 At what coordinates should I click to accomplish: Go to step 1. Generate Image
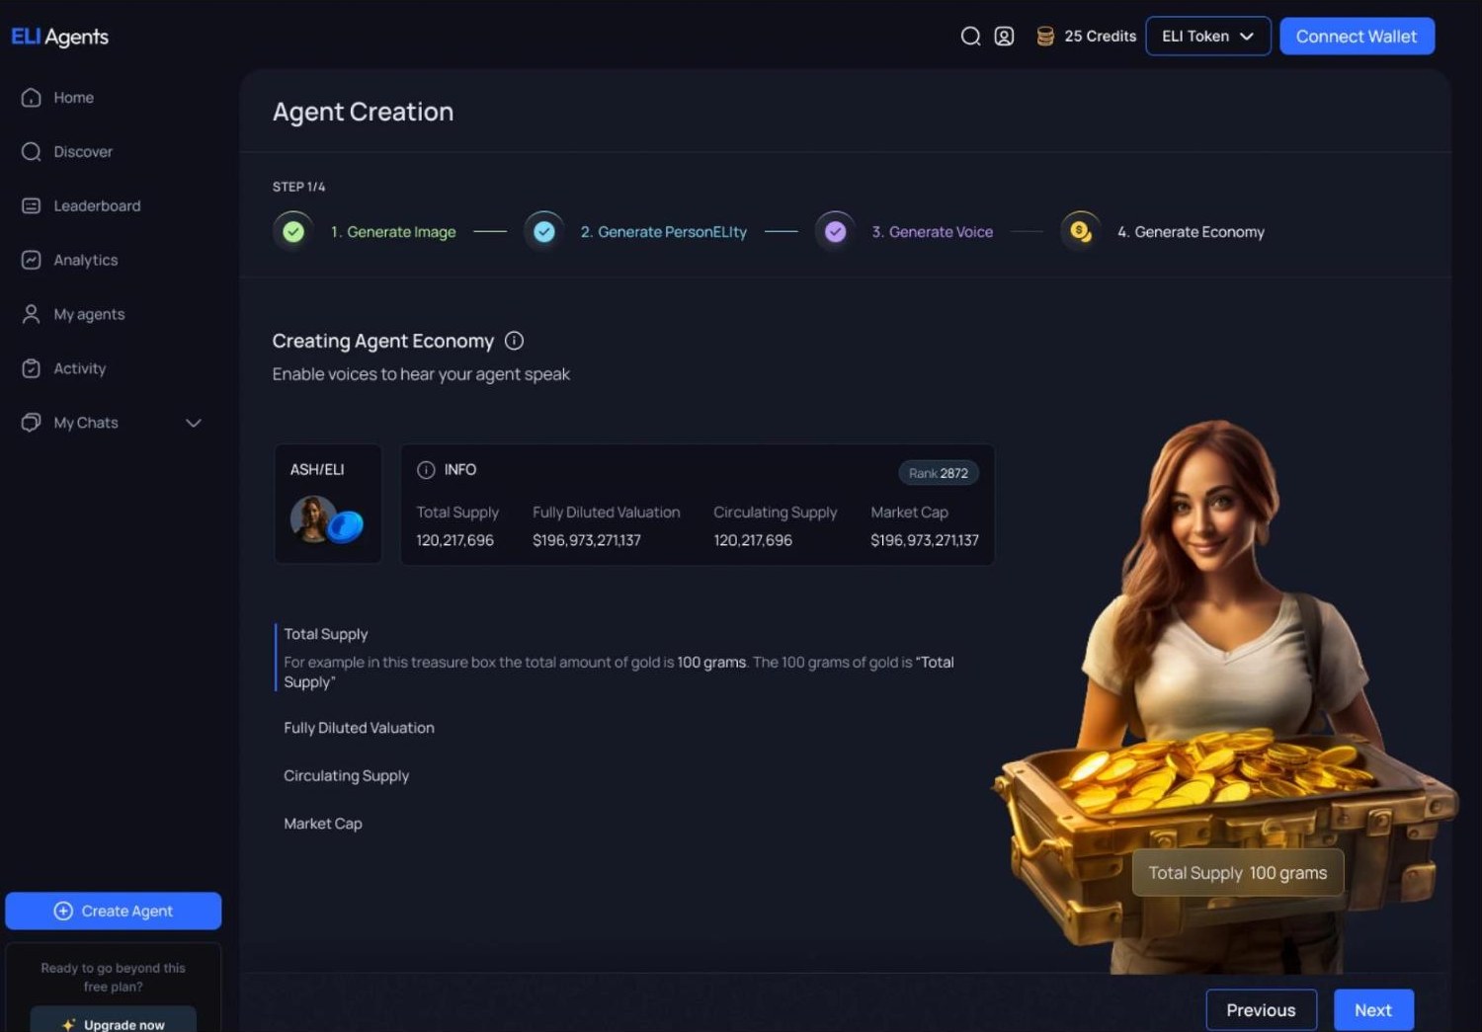tap(393, 232)
